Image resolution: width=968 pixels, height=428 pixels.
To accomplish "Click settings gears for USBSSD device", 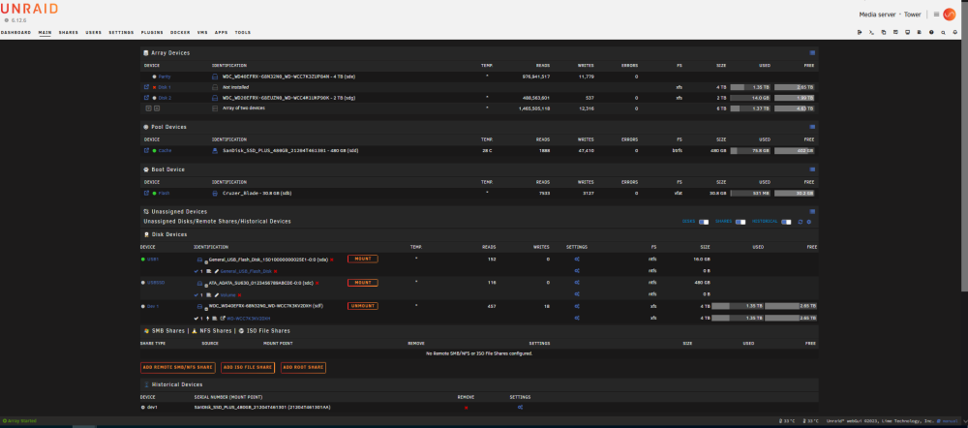I will click(x=577, y=283).
